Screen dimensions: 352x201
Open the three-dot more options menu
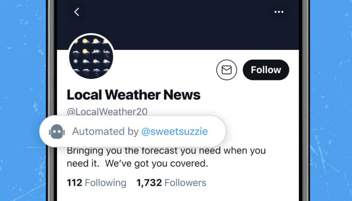[x=279, y=12]
